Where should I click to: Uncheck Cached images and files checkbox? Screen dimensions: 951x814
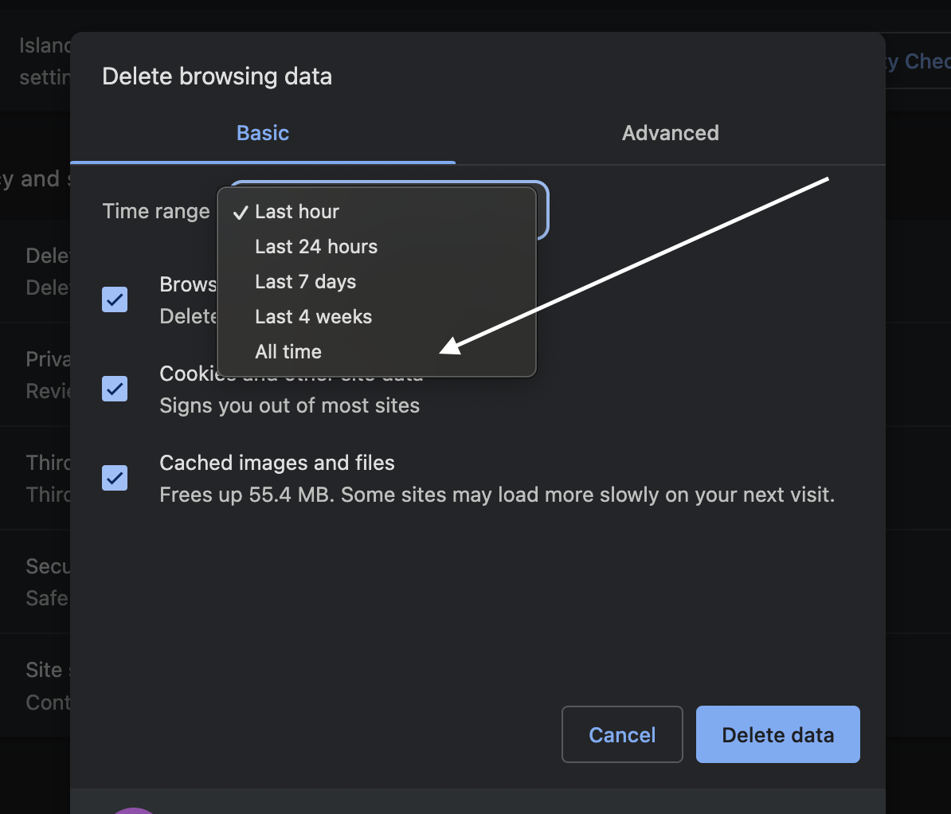[115, 478]
